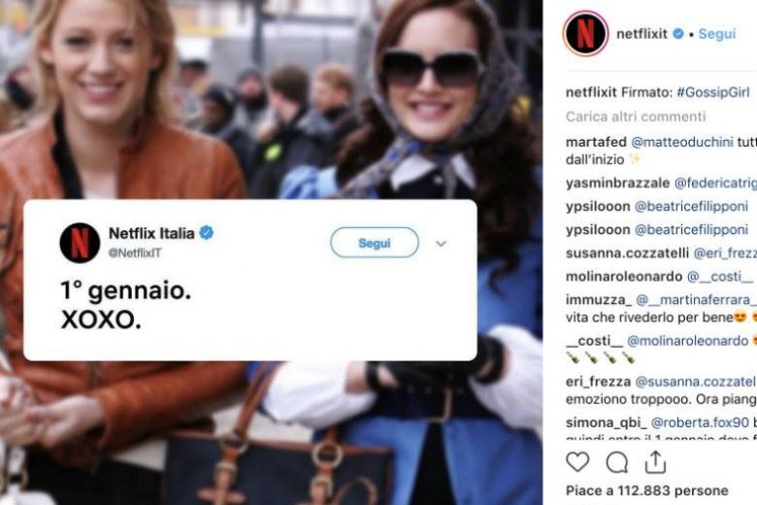Open the netflixit profile picture
This screenshot has width=757, height=505.
click(x=585, y=33)
